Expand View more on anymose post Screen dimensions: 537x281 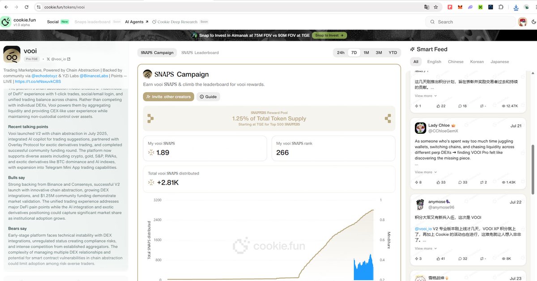(426, 248)
